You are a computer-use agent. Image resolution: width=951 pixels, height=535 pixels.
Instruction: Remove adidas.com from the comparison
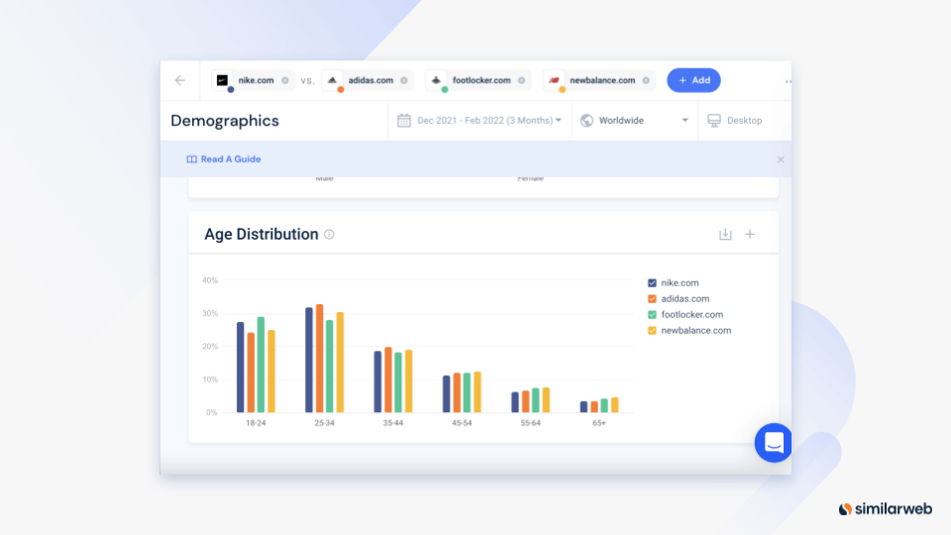(x=404, y=80)
